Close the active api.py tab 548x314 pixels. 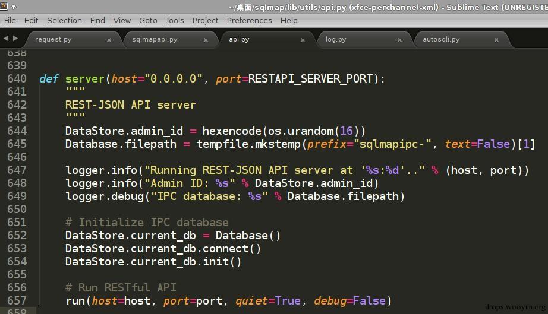pos(303,40)
